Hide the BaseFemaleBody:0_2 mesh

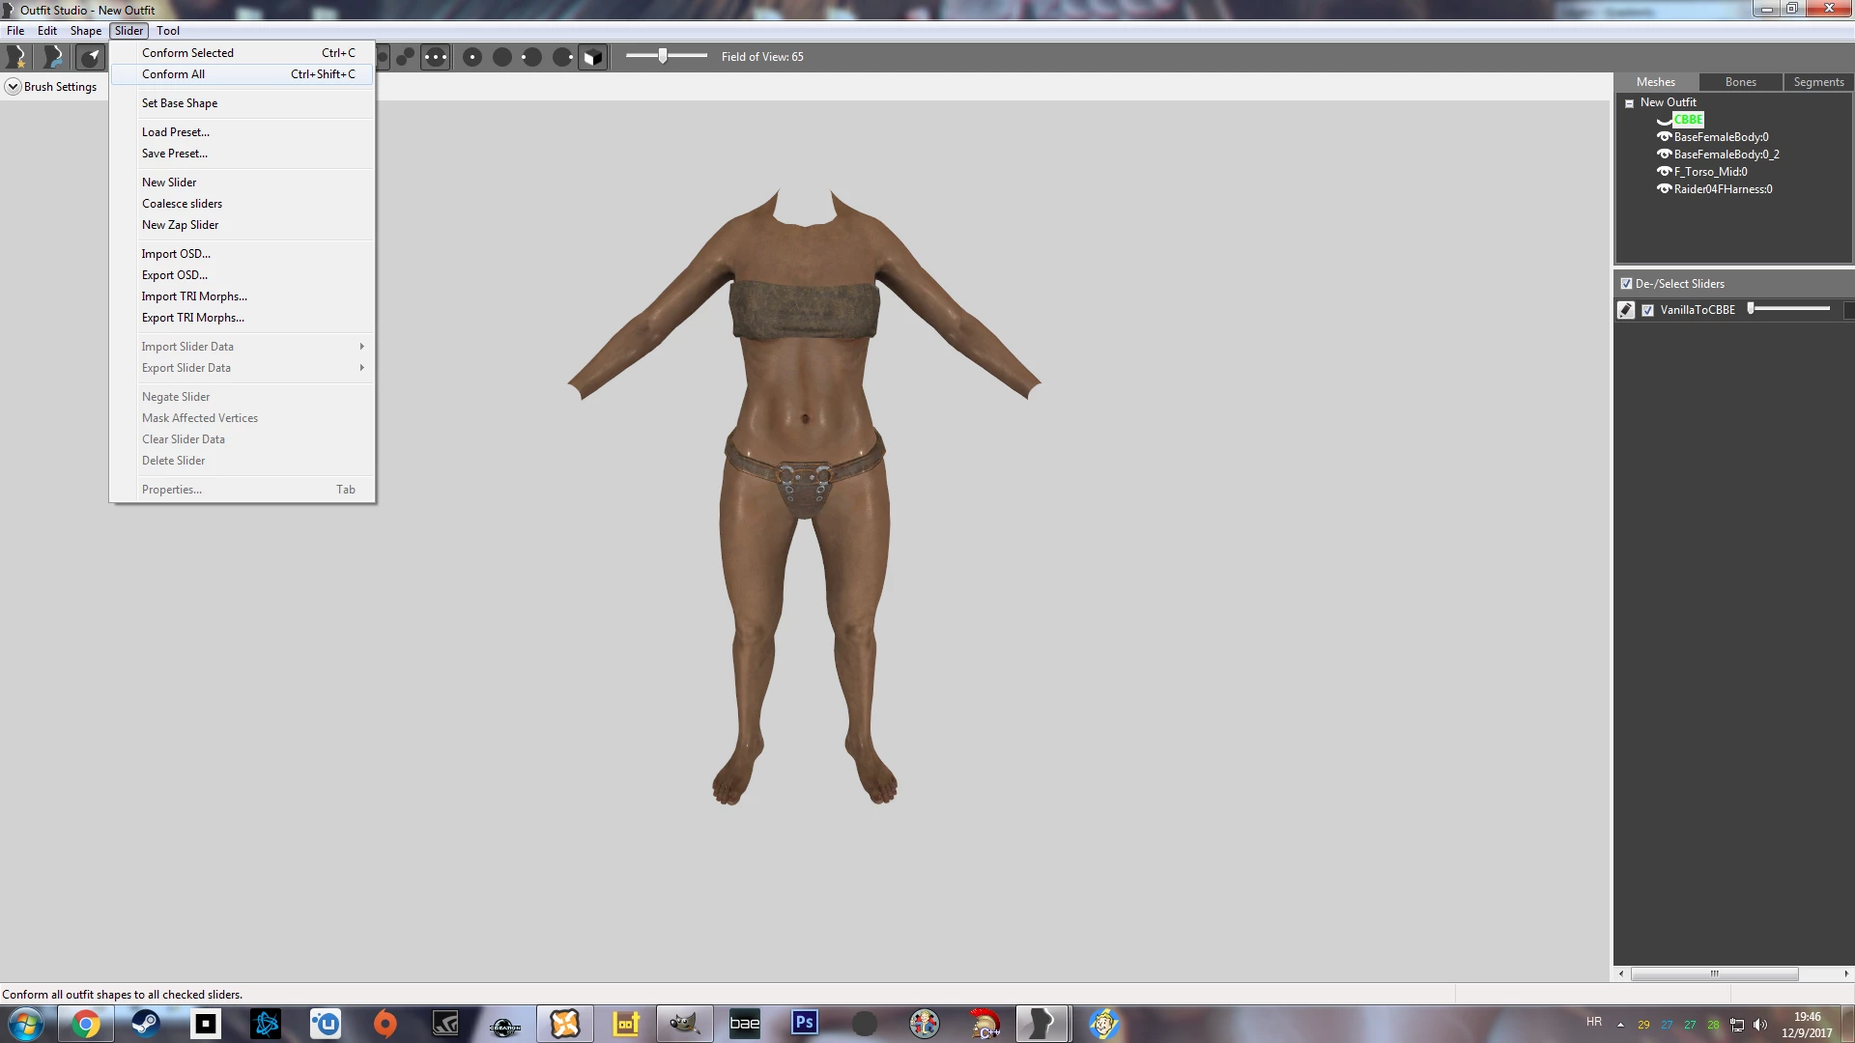pos(1664,155)
